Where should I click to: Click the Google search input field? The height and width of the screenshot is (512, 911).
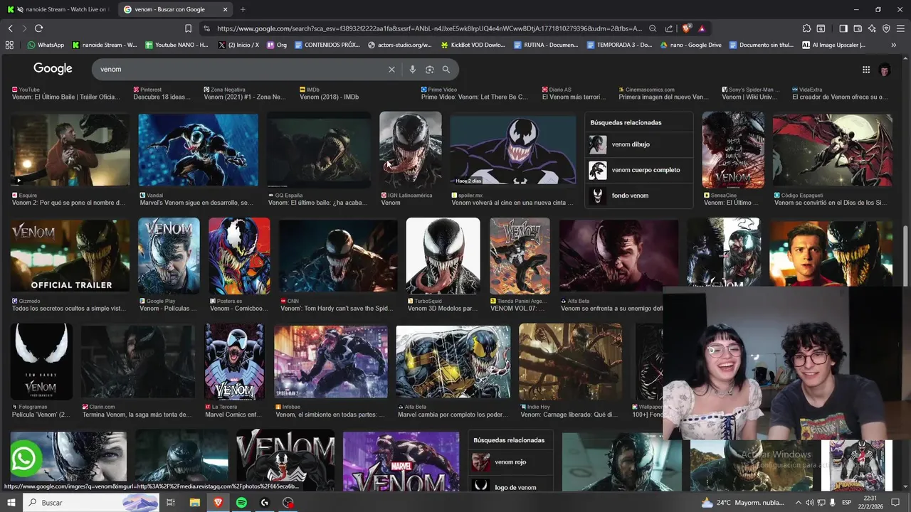[242, 69]
